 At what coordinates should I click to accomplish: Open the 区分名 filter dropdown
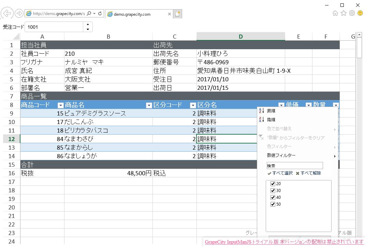(281, 105)
